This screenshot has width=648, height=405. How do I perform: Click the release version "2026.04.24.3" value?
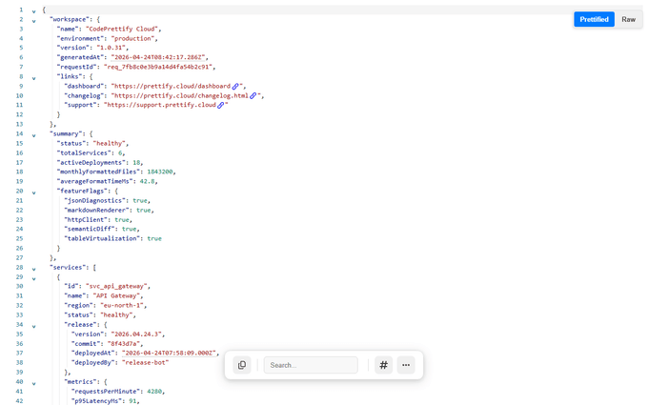[x=136, y=334]
